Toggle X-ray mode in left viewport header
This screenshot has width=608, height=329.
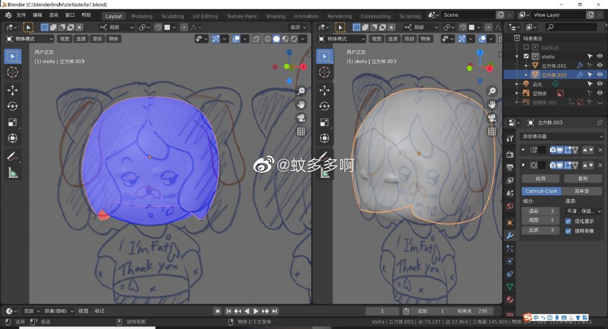click(x=256, y=39)
